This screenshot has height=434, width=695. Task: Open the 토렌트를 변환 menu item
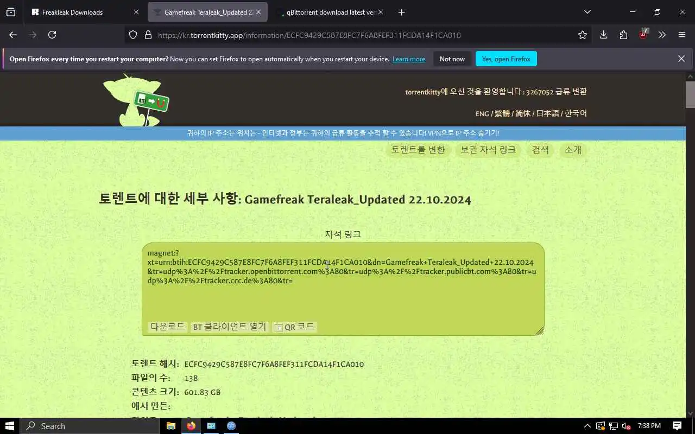[418, 150]
